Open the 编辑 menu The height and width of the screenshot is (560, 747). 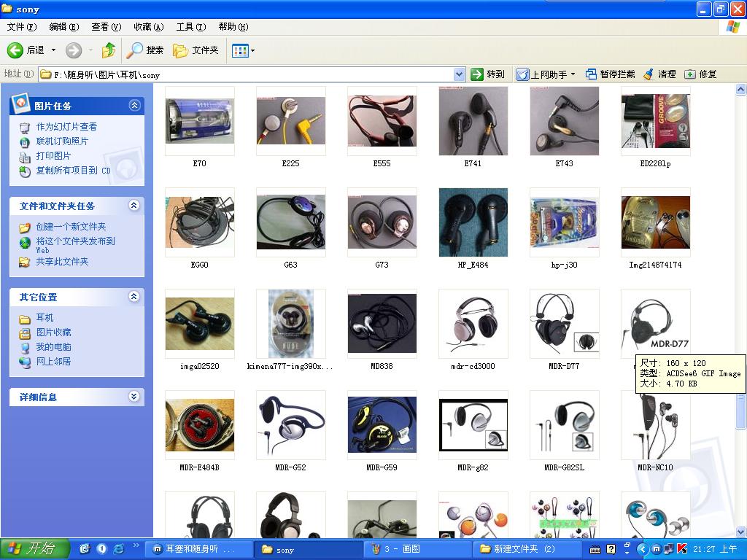pyautogui.click(x=64, y=27)
